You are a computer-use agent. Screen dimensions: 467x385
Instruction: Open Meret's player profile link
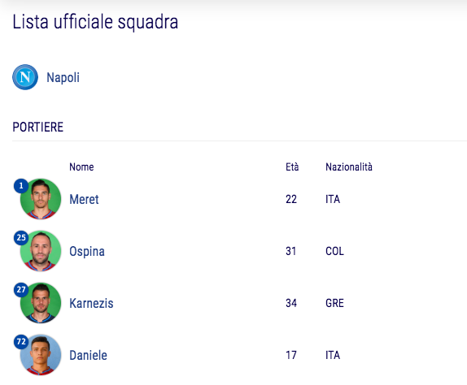[84, 199]
